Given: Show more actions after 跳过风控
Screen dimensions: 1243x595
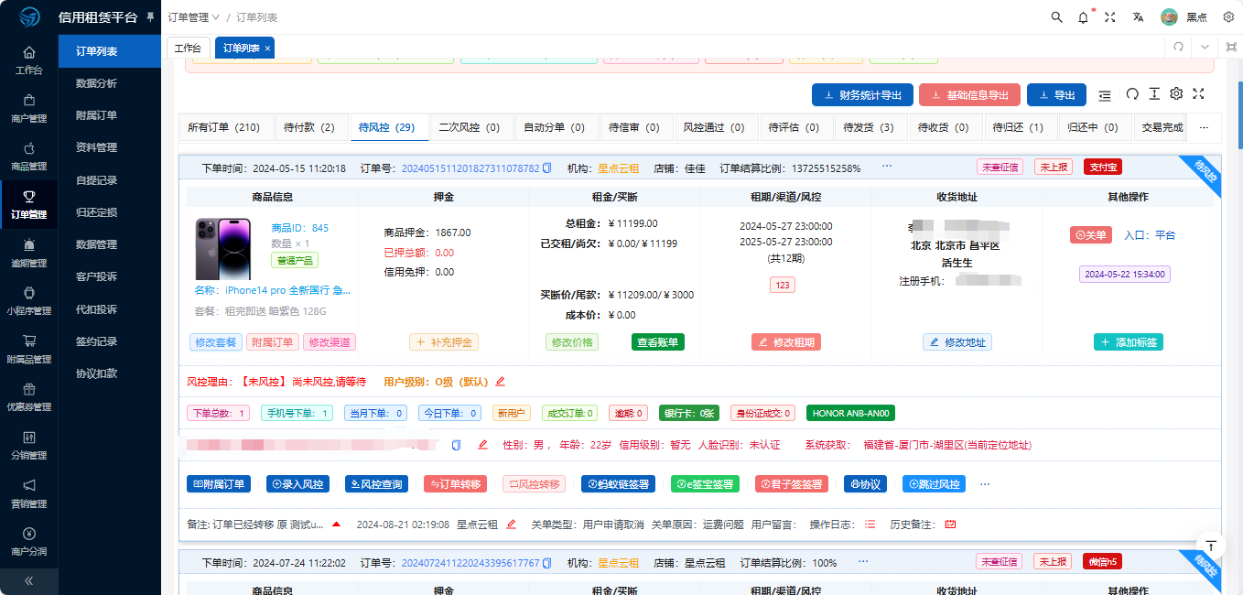Looking at the screenshot, I should (x=985, y=483).
